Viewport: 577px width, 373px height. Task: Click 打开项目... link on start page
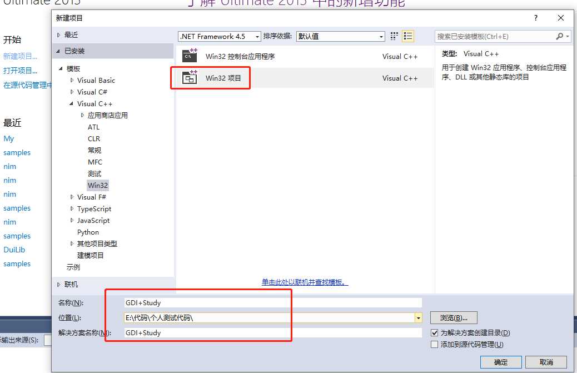pyautogui.click(x=20, y=71)
